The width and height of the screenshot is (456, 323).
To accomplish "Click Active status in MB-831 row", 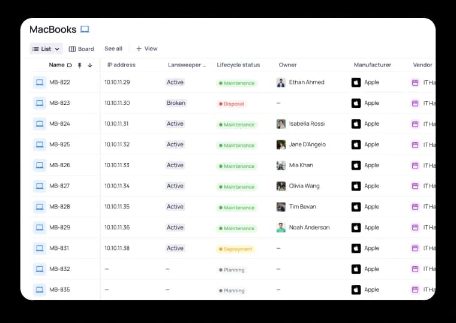I will coord(175,248).
